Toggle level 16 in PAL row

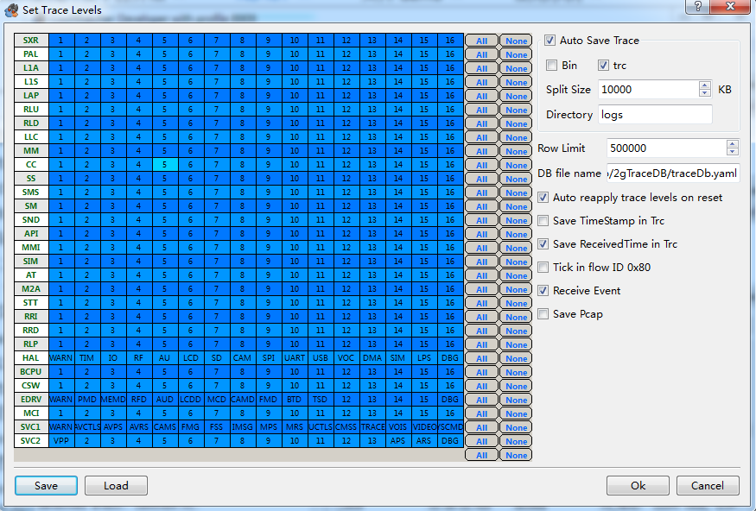(x=450, y=54)
